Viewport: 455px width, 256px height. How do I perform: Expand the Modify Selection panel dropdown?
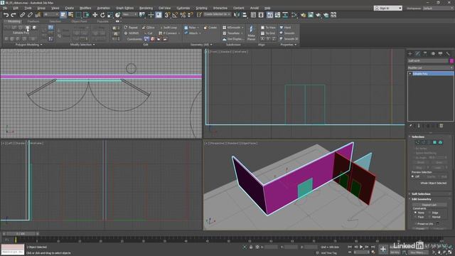[x=82, y=44]
